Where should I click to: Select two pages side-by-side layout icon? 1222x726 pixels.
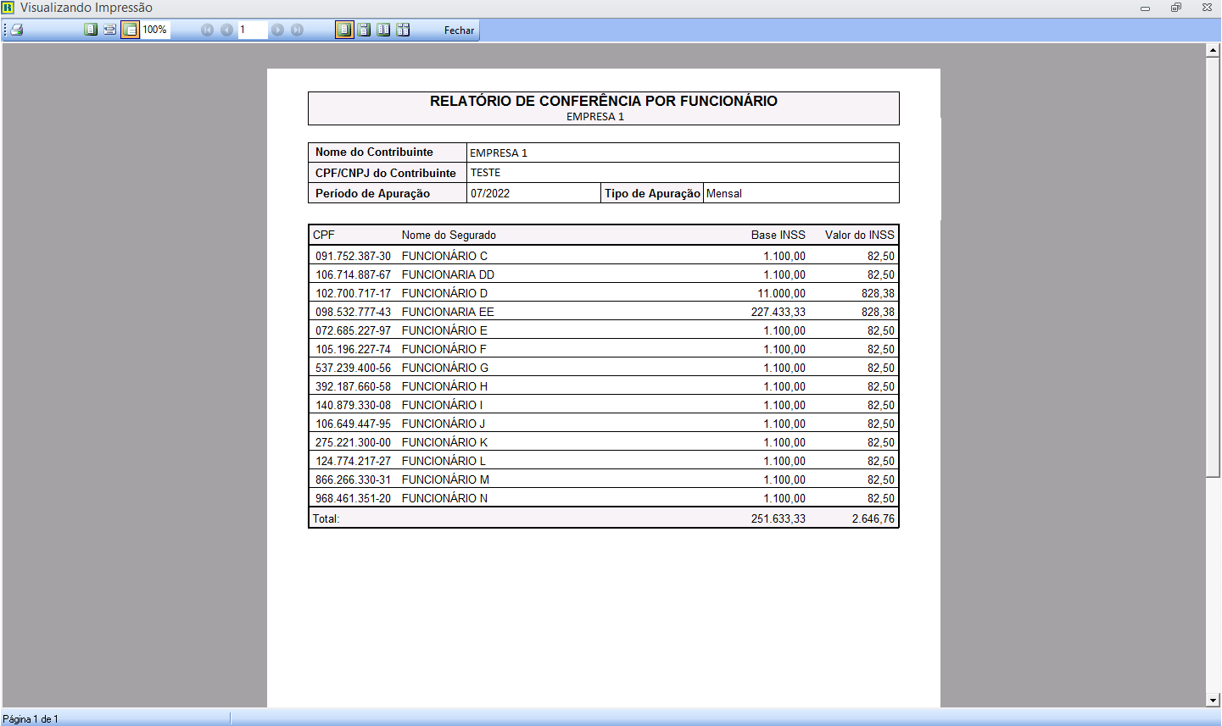click(x=383, y=30)
